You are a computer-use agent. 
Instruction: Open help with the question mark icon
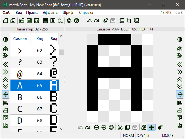[77, 21]
